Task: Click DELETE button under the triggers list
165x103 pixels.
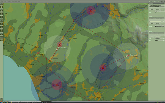Action: [158, 9]
